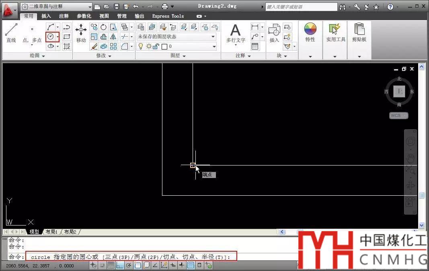Open the 特性 (Properties) color wheel panel
Screen dimensions: 429x271
[x=310, y=32]
